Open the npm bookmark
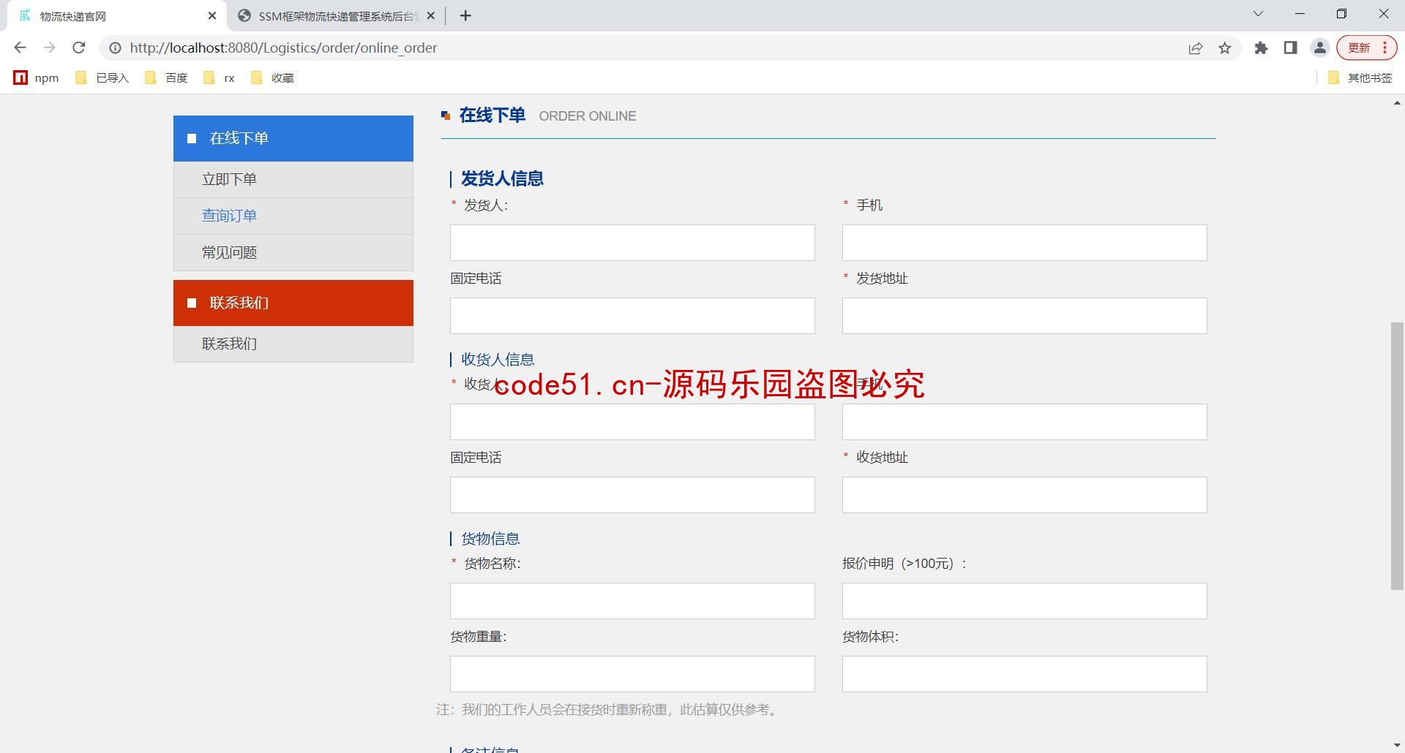1405x753 pixels. point(37,77)
